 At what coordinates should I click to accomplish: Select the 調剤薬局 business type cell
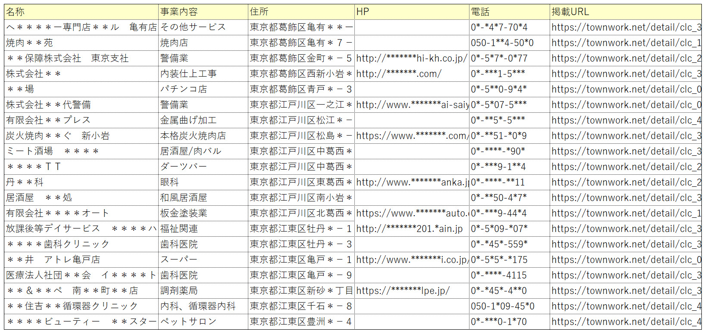point(203,291)
